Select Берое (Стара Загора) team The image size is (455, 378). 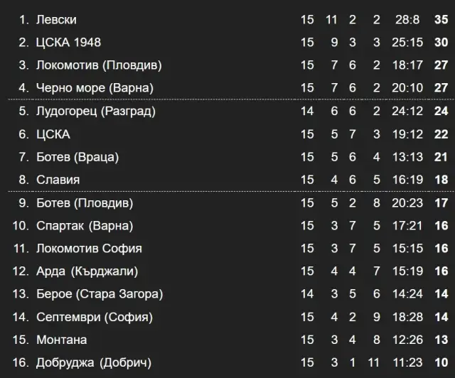click(100, 294)
